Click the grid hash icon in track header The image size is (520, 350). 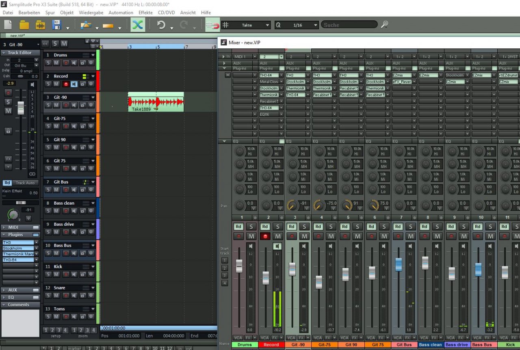pos(93,46)
